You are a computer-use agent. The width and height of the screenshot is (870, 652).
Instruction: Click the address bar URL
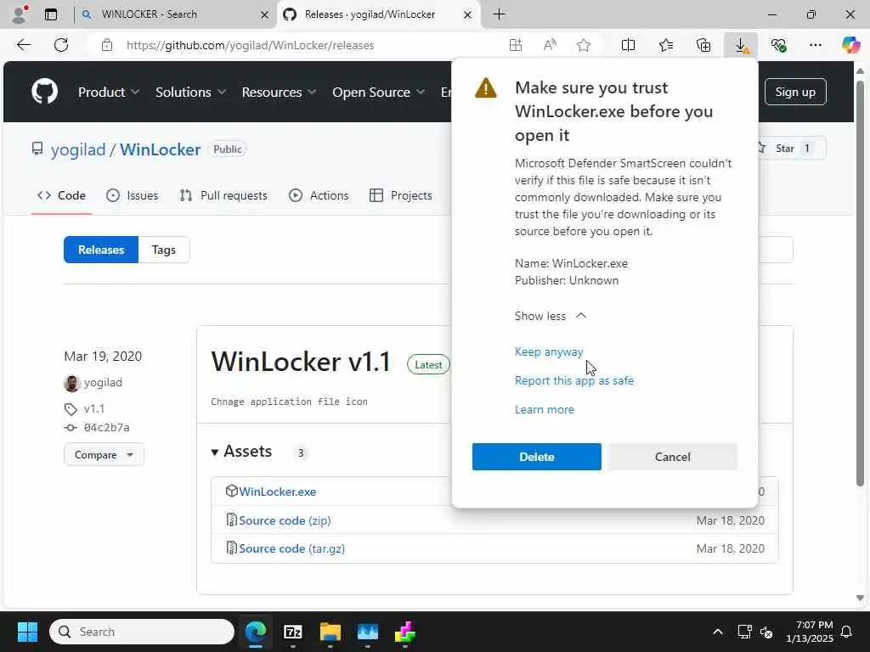[x=251, y=45]
